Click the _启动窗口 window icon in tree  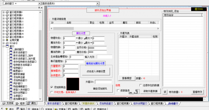(x=11, y=49)
